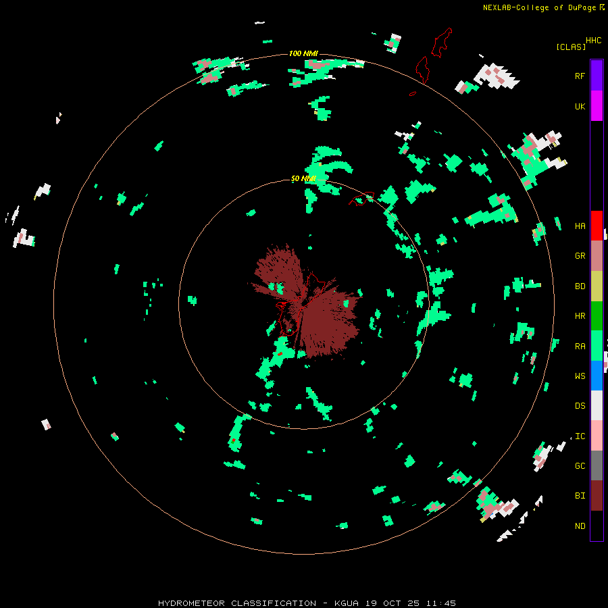Click the KGUA station identifier
The height and width of the screenshot is (608, 608).
(347, 603)
